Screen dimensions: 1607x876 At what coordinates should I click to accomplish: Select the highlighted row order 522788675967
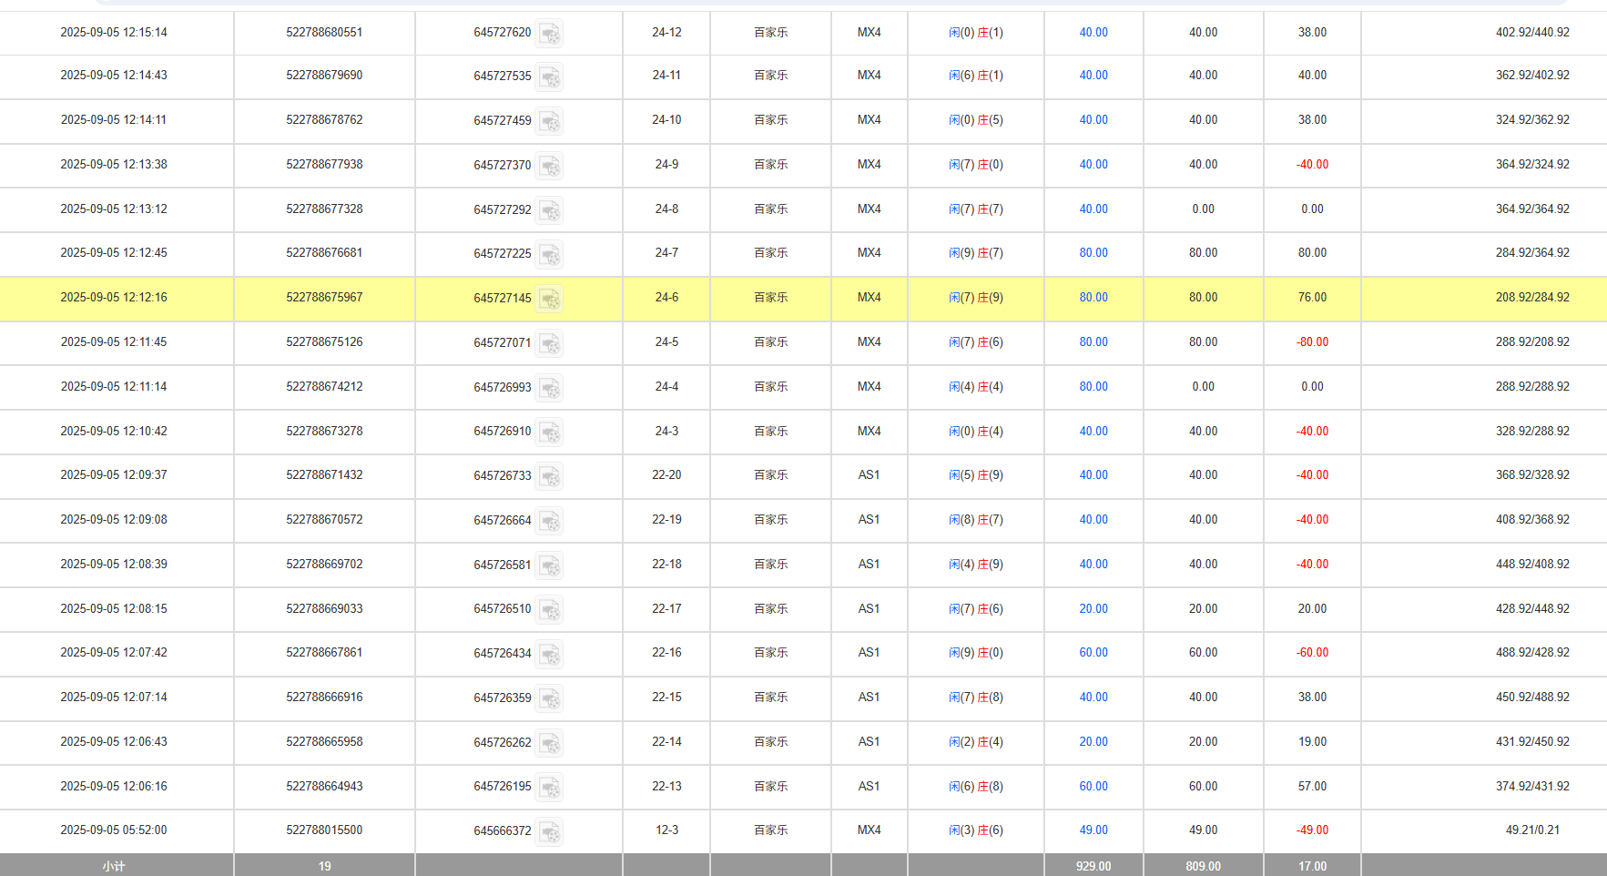[x=324, y=298]
